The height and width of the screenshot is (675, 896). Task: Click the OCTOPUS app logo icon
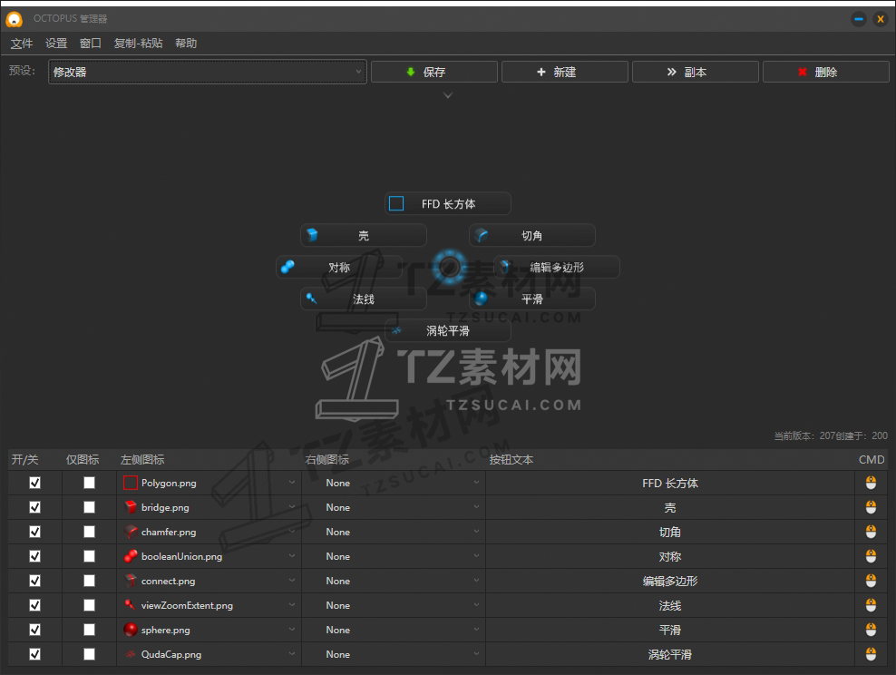tap(14, 19)
